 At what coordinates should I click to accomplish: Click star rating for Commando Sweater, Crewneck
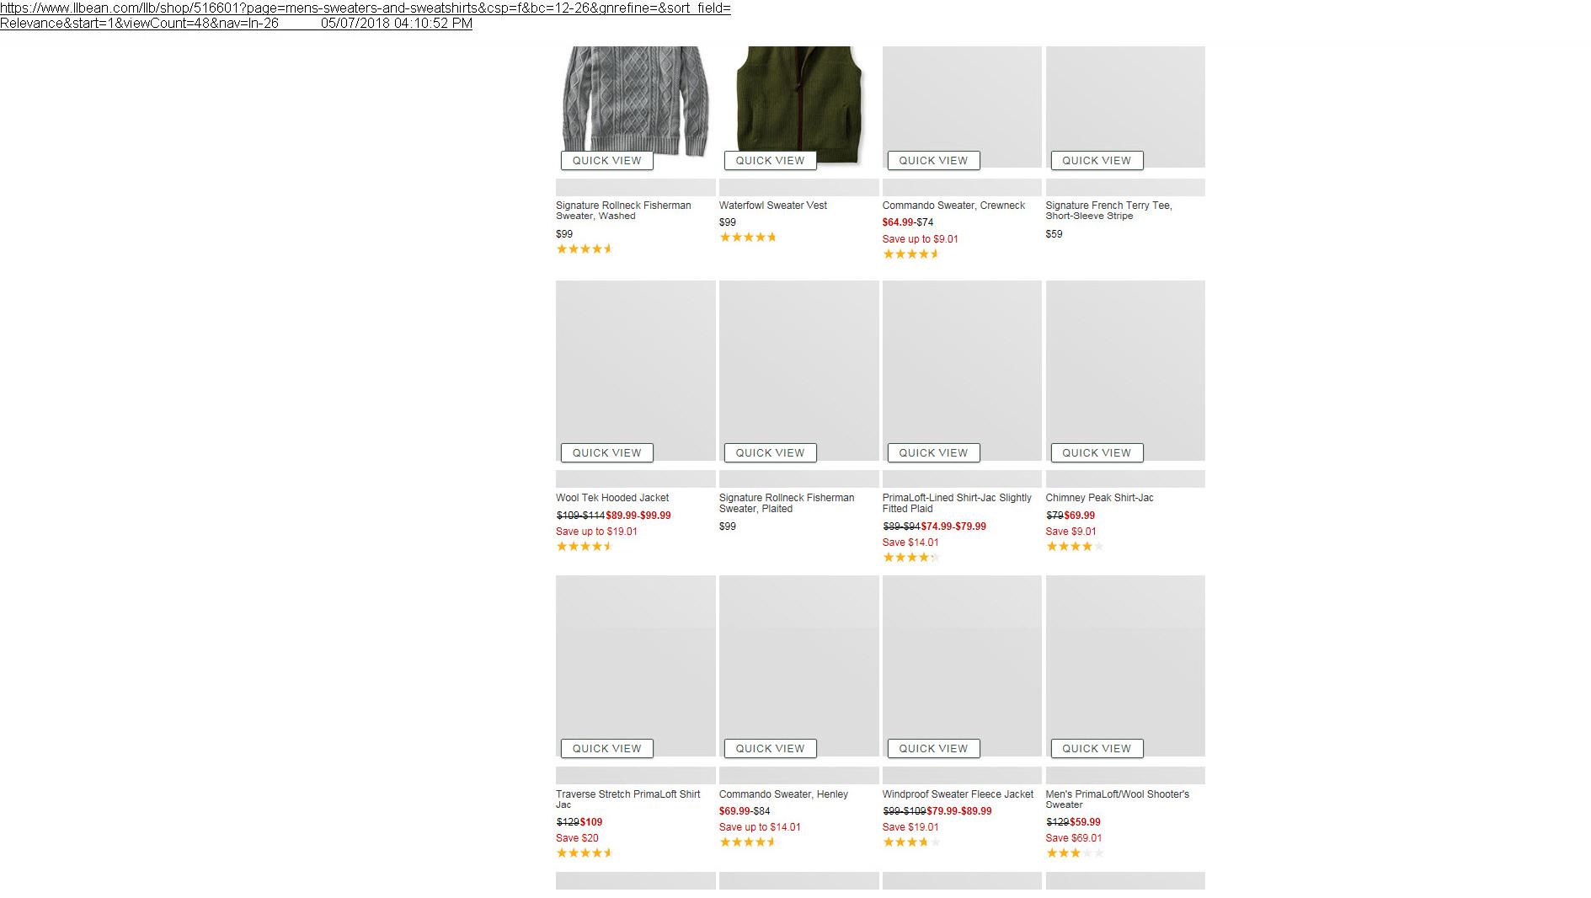910,254
